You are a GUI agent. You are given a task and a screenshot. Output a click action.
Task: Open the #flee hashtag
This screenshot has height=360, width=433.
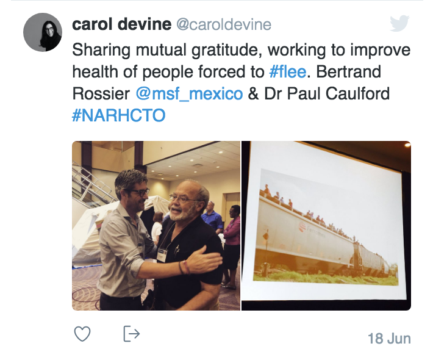pos(287,72)
